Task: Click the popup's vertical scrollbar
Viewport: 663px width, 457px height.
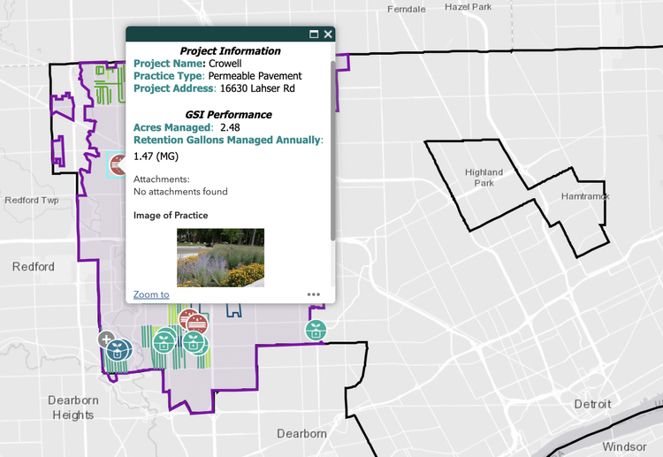Action: (x=332, y=150)
